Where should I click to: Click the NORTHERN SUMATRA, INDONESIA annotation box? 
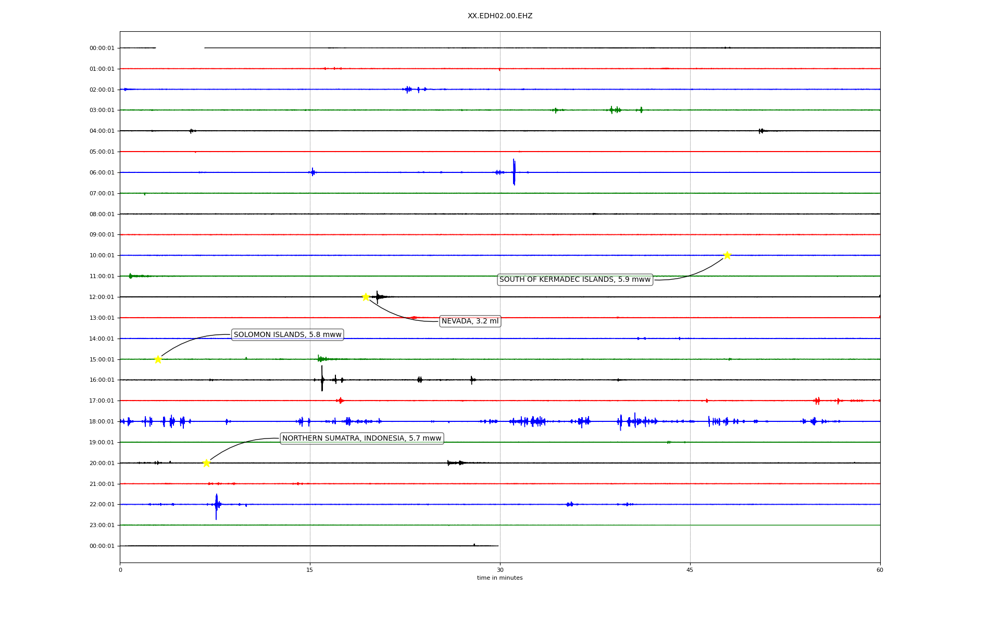click(361, 439)
